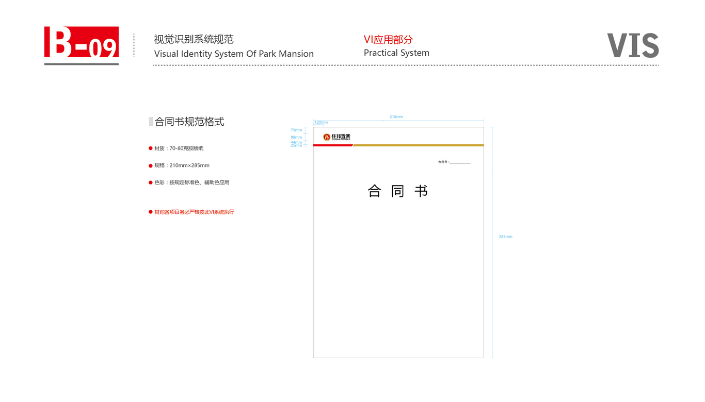Click the section title 合同书规范格式

point(189,122)
